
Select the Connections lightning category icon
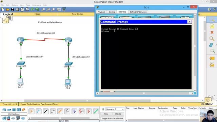[x=23, y=110]
